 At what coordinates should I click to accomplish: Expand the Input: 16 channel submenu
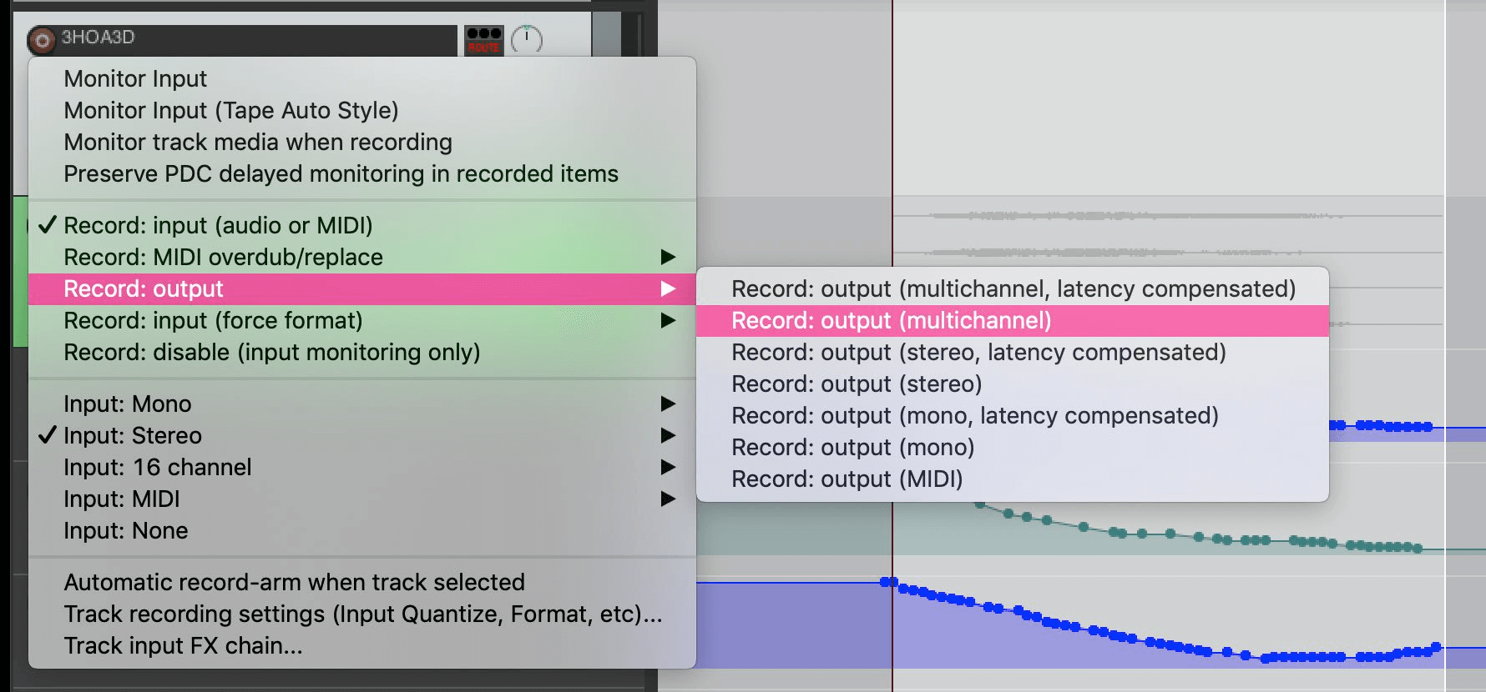point(158,467)
